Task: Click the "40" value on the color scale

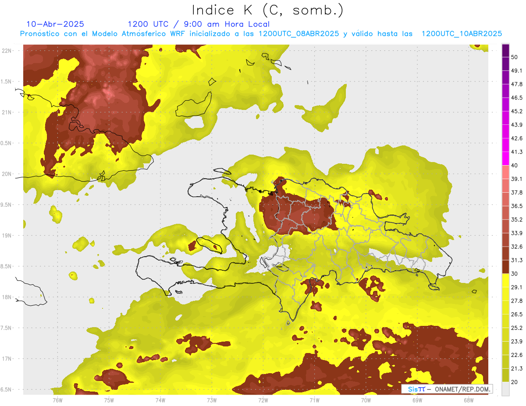Action: click(x=515, y=166)
